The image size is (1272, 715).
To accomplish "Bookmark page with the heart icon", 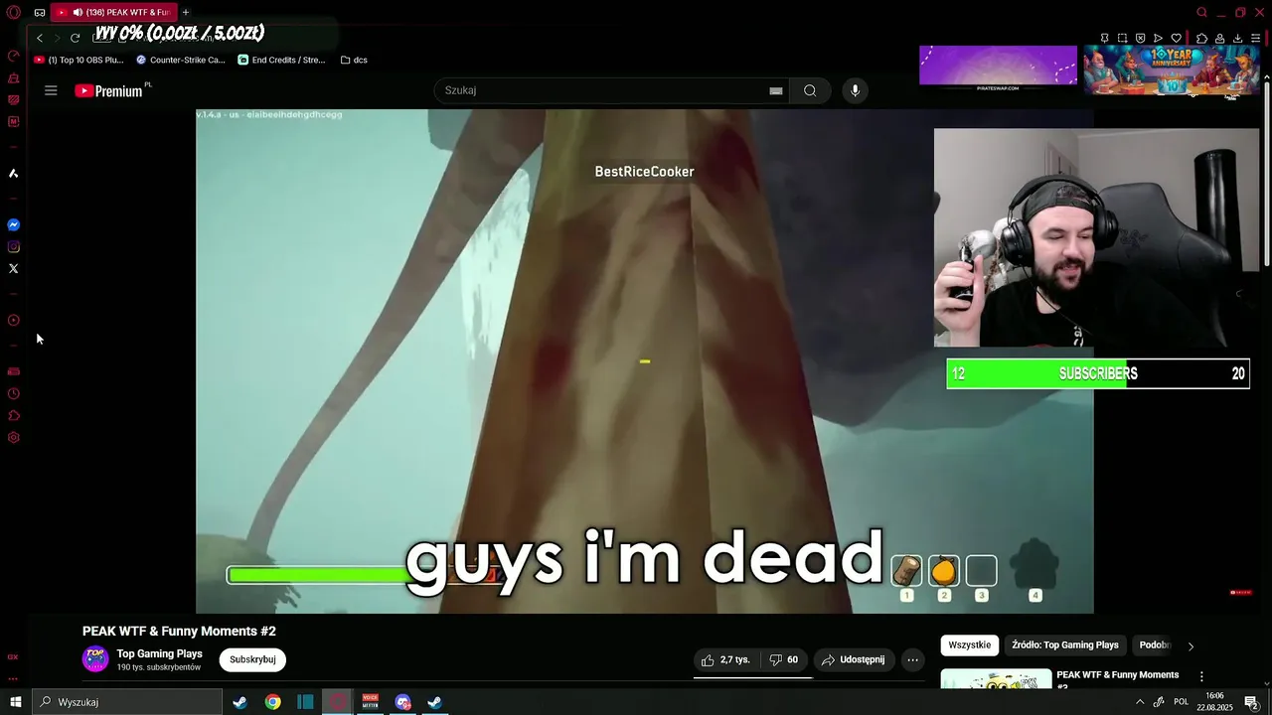I will pos(1177,38).
